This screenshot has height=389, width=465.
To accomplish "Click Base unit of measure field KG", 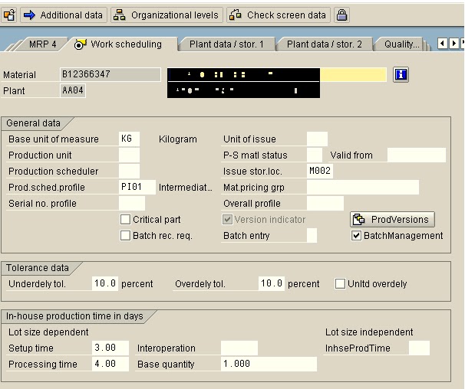I will pos(129,139).
